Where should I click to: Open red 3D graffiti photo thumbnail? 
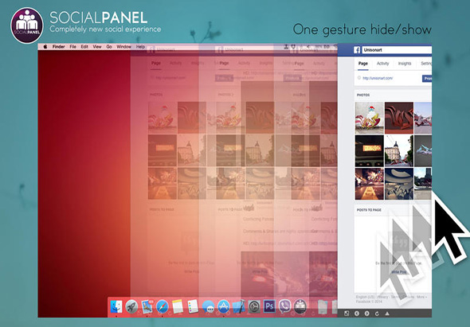click(399, 118)
